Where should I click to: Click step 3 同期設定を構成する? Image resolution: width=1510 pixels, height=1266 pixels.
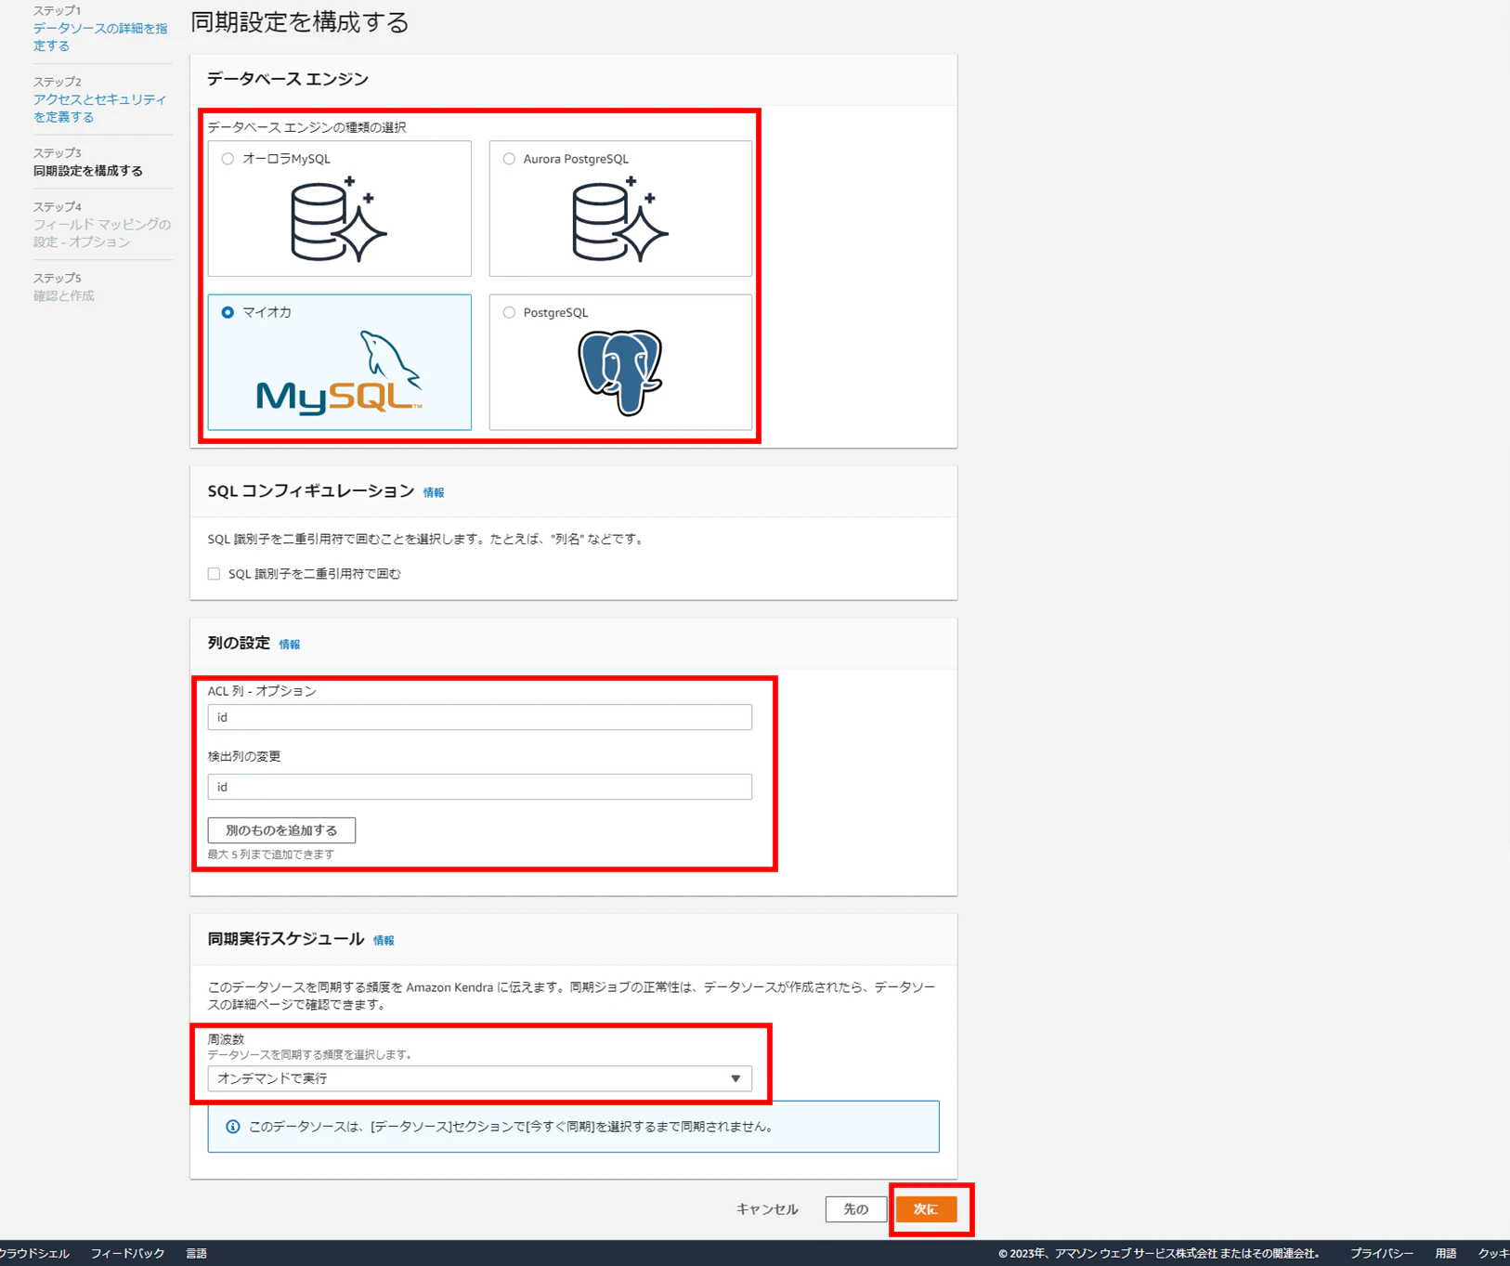click(88, 171)
